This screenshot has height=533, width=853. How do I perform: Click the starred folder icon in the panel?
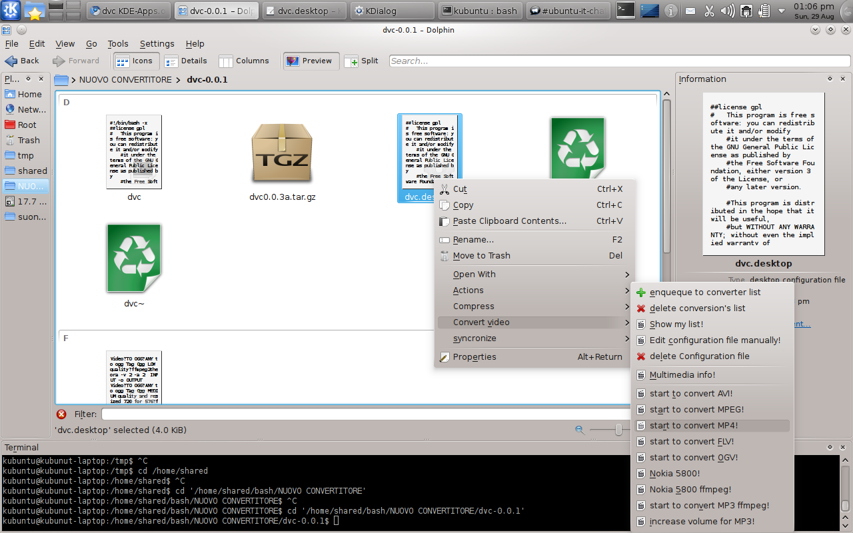pos(34,11)
